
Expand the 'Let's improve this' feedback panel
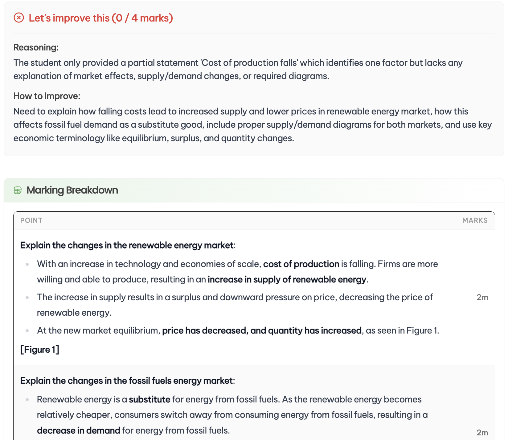point(101,18)
